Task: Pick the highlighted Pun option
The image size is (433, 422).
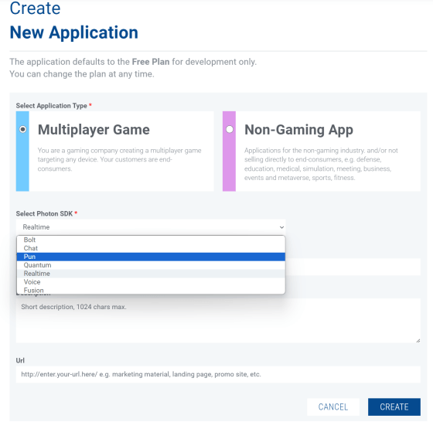Action: (151, 257)
